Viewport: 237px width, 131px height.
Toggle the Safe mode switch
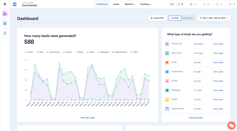pos(178,4)
